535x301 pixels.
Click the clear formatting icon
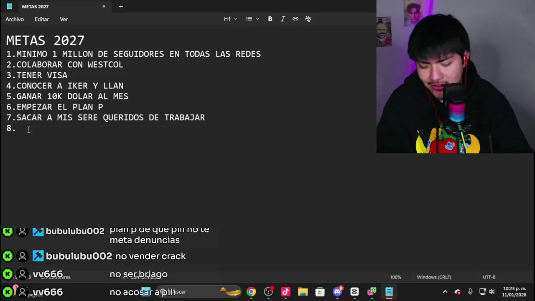click(x=308, y=19)
